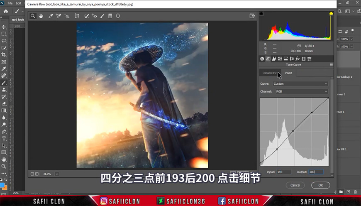Click the Output value field
This screenshot has height=206, width=361.
(x=316, y=172)
